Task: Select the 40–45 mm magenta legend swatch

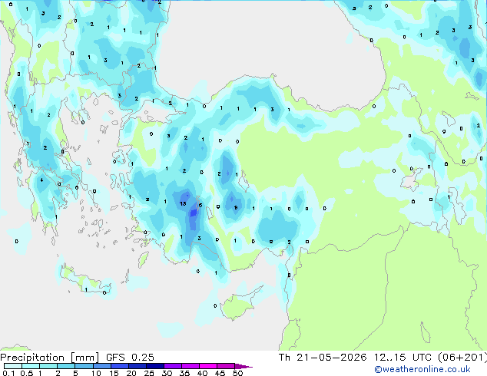Action: [x=208, y=366]
